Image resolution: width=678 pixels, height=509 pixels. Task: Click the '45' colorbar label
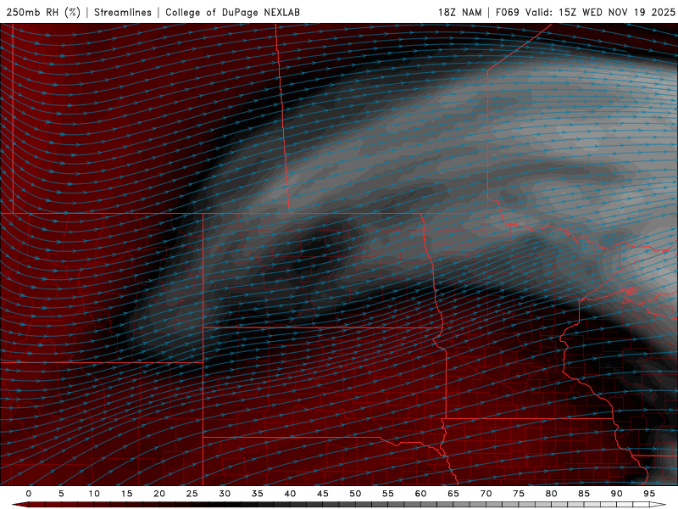pyautogui.click(x=323, y=494)
